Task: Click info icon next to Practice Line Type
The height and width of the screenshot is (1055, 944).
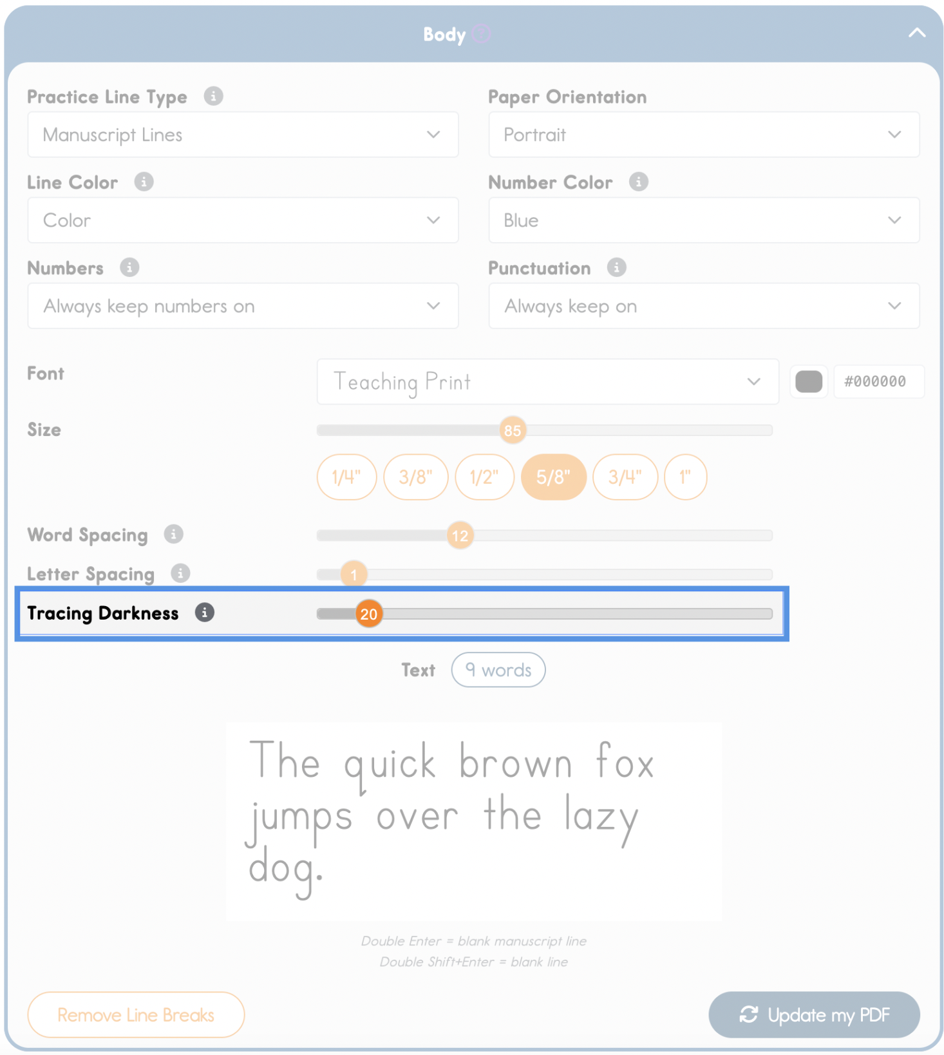Action: 213,97
